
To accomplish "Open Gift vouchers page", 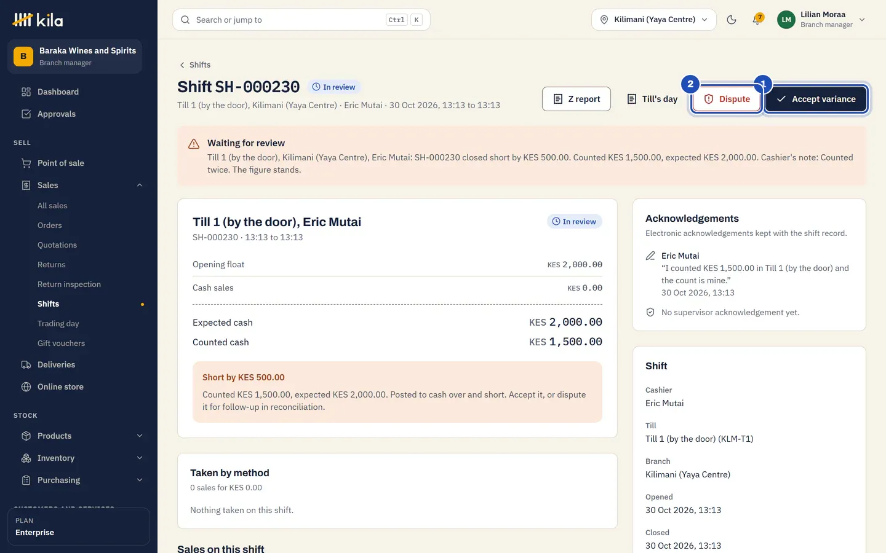I will click(x=61, y=343).
